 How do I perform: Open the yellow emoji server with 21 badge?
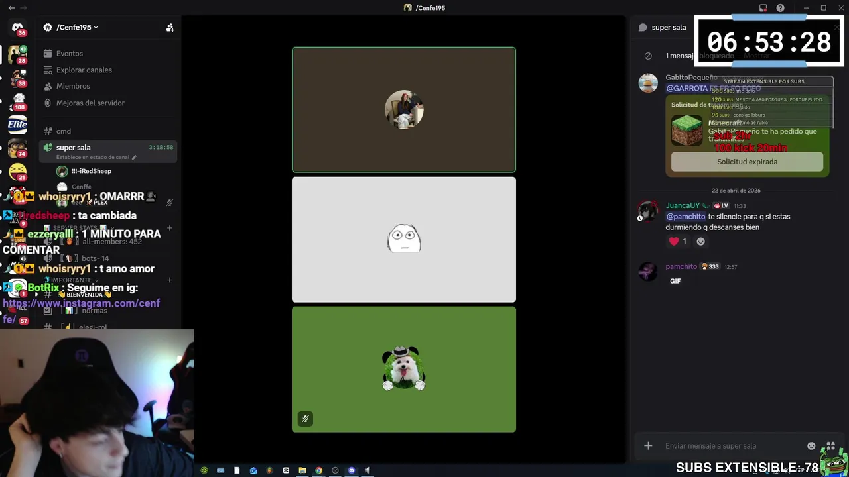[17, 172]
